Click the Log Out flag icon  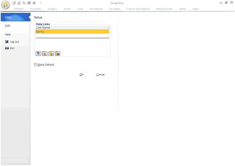coord(7,42)
